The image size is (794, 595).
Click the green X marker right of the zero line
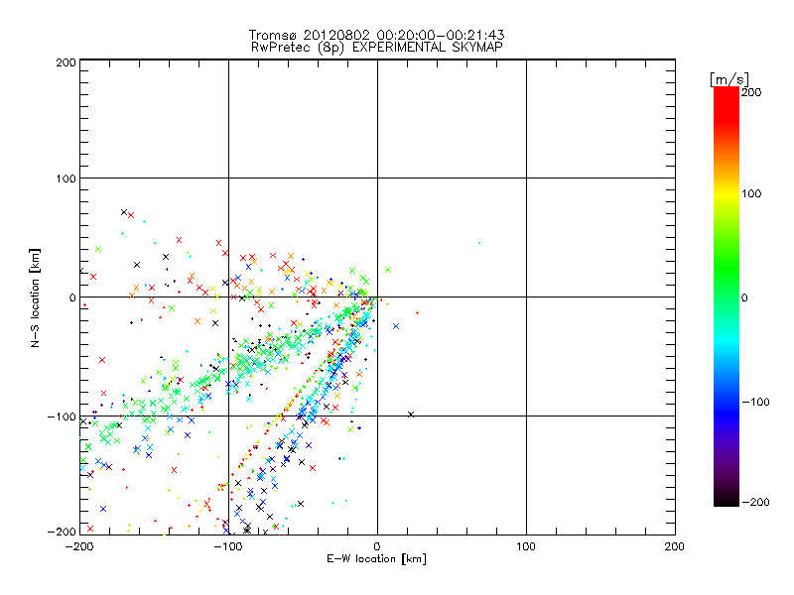tap(388, 270)
